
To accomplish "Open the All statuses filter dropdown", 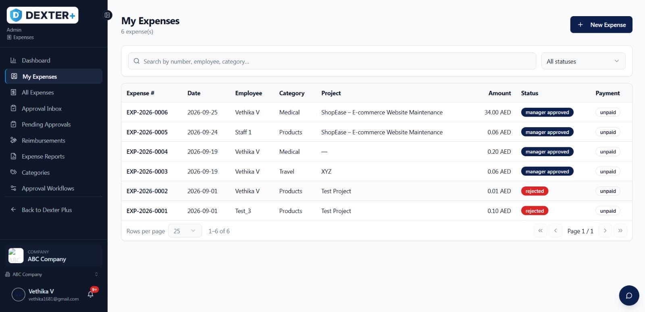I will click(x=583, y=61).
